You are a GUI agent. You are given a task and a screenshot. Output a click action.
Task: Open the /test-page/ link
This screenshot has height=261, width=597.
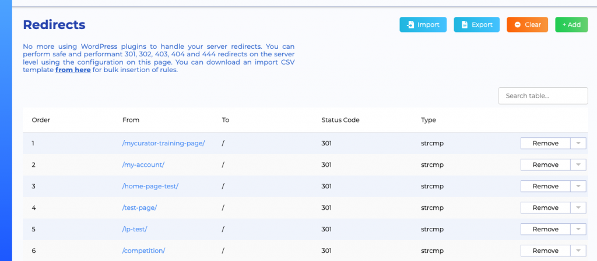point(140,208)
